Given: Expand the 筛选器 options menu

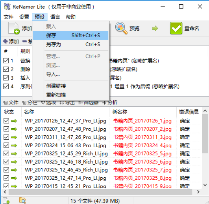Looking at the screenshot, I should click(x=89, y=102).
